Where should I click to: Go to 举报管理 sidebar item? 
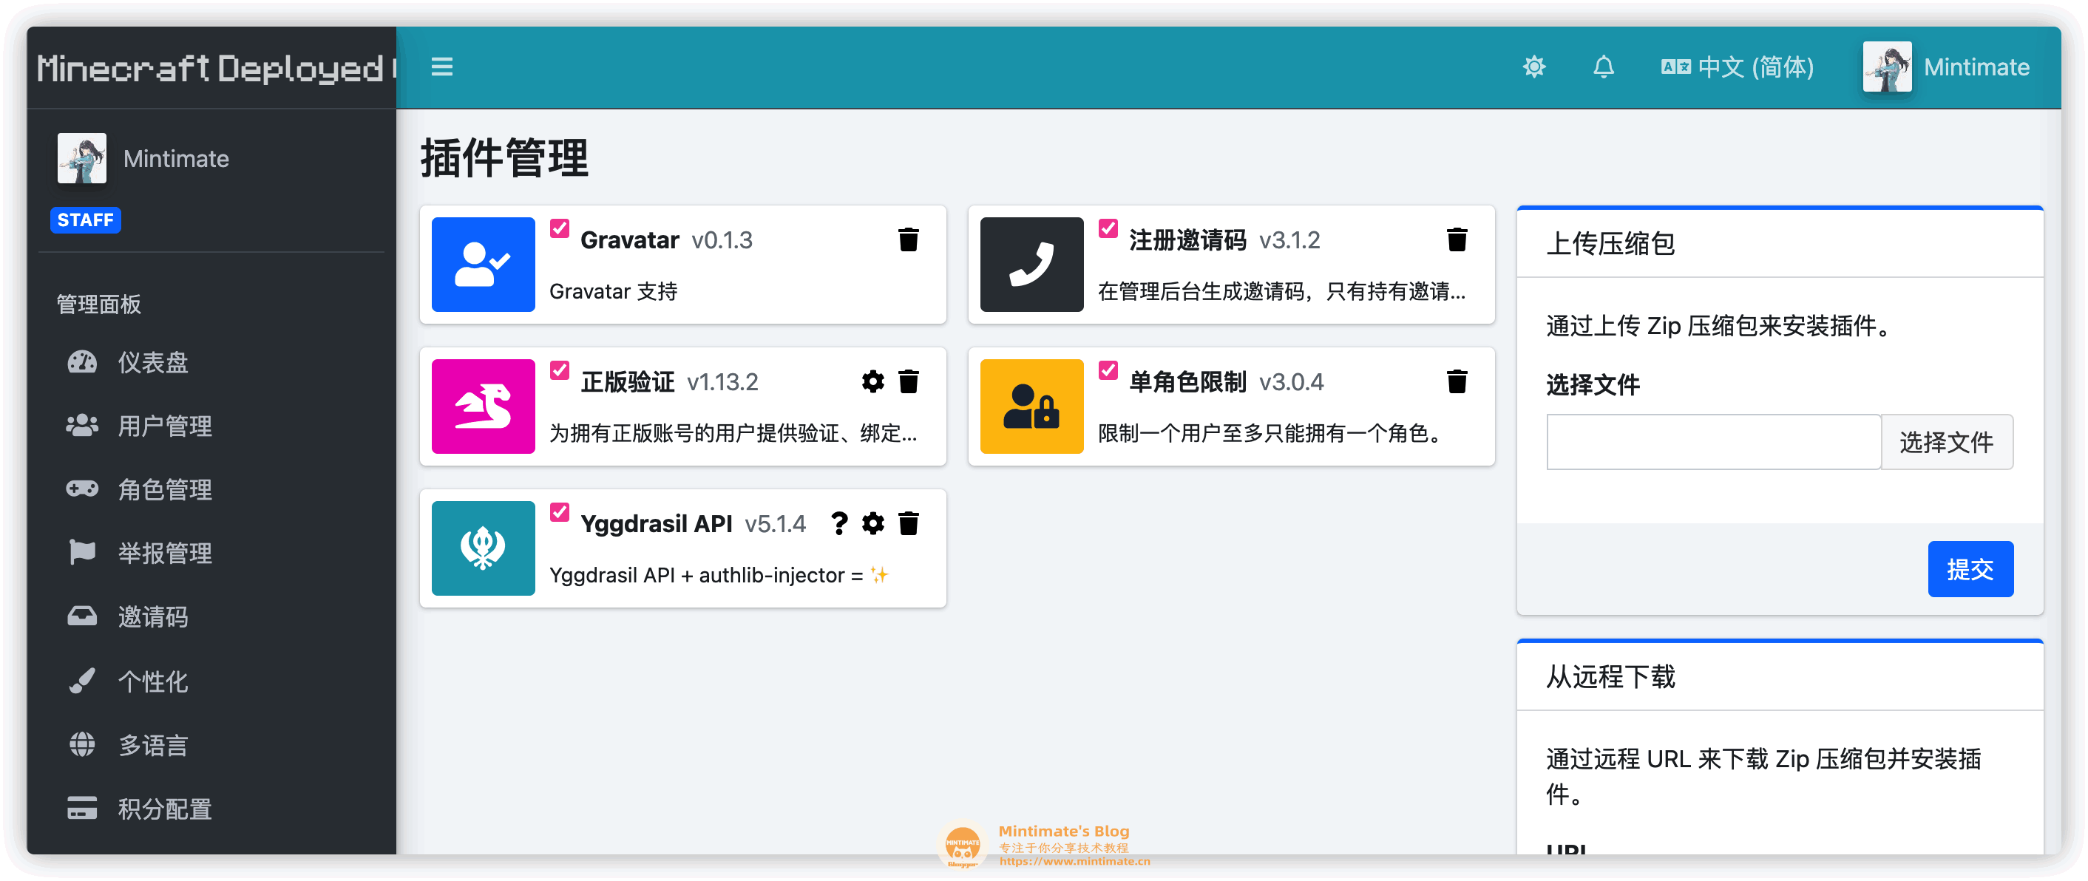point(211,554)
